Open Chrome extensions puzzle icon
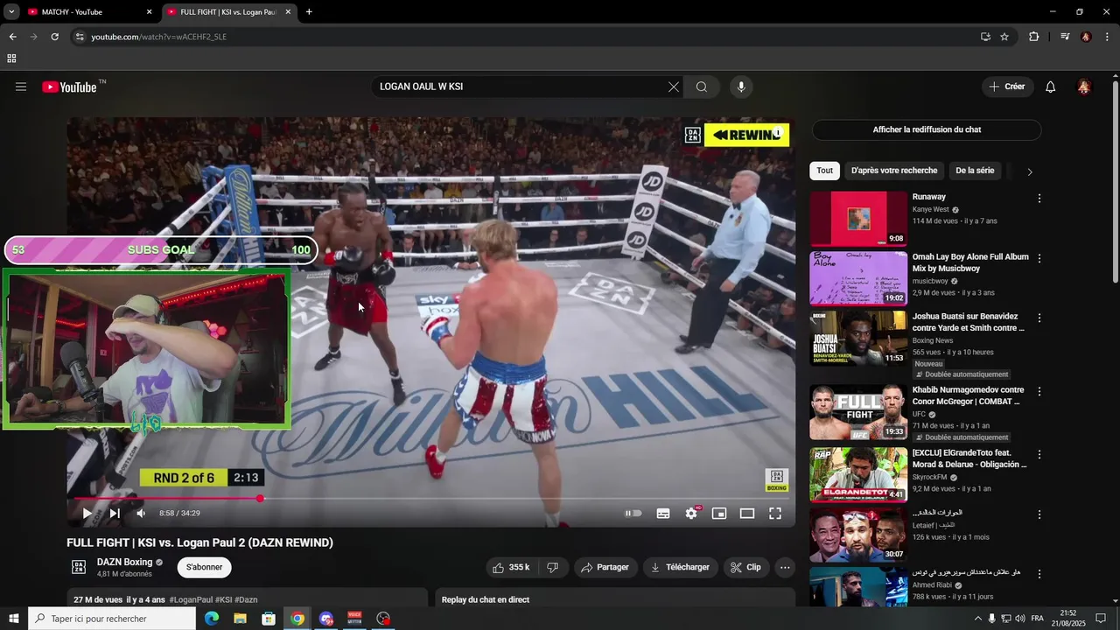1120x630 pixels. pyautogui.click(x=1033, y=37)
